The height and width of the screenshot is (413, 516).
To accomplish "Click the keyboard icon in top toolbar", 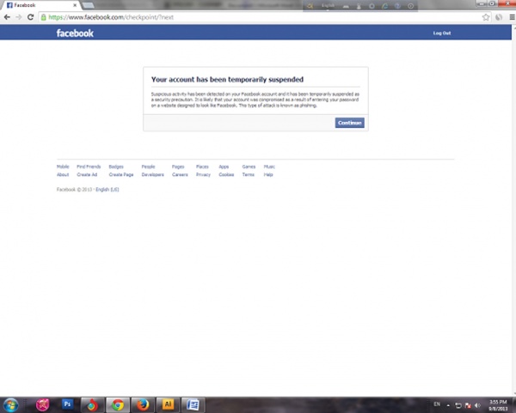I will [346, 6].
